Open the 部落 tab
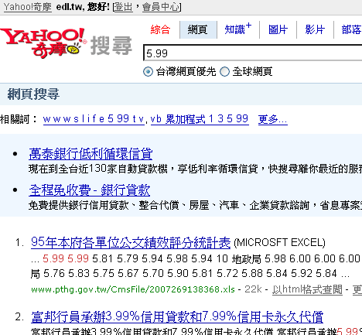 (x=351, y=29)
